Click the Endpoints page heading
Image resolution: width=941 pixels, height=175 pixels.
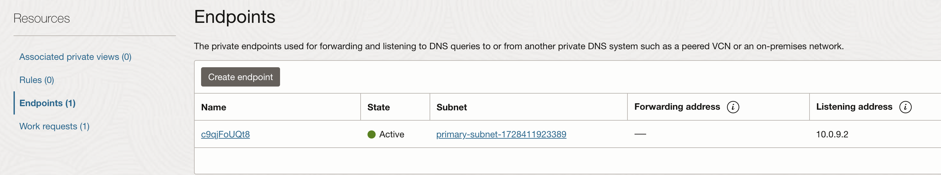[x=235, y=17]
